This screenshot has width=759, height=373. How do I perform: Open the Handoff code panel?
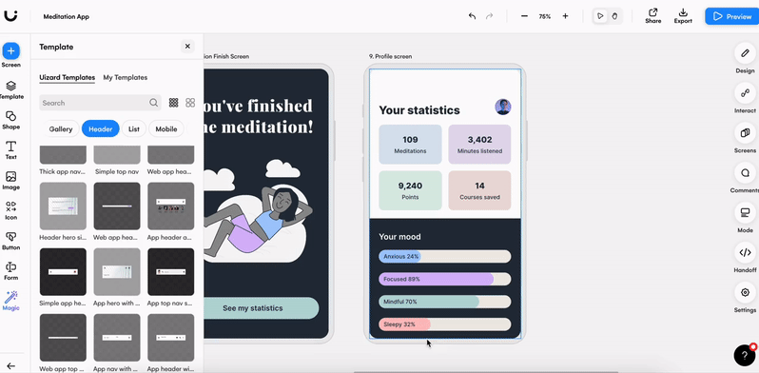tap(745, 252)
